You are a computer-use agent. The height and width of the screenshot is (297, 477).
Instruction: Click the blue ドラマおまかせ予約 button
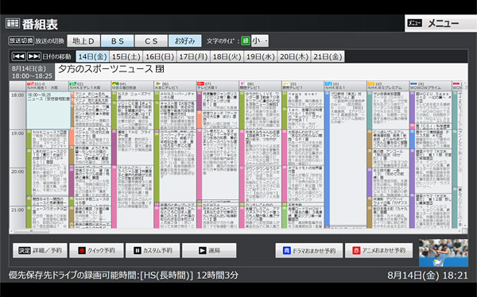[309, 250]
